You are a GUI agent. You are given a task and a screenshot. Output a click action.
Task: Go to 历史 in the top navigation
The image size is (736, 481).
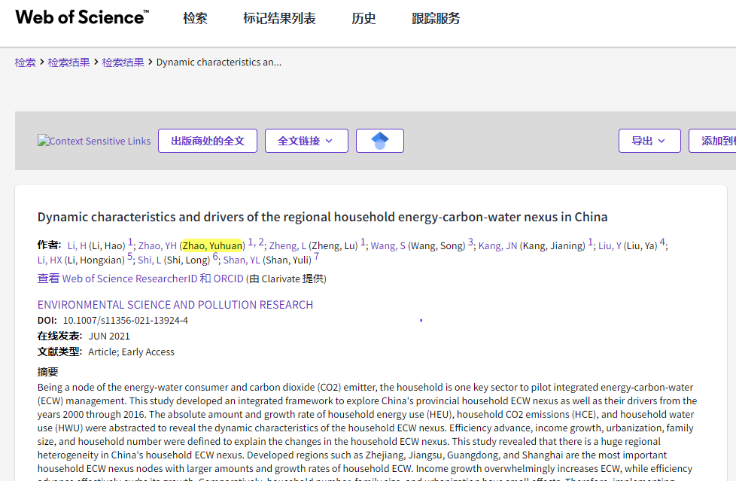tap(363, 19)
